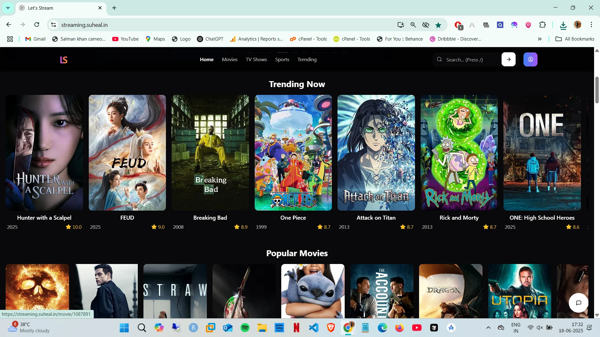The image size is (600, 337).
Task: Open the One Piece poster
Action: (x=293, y=153)
